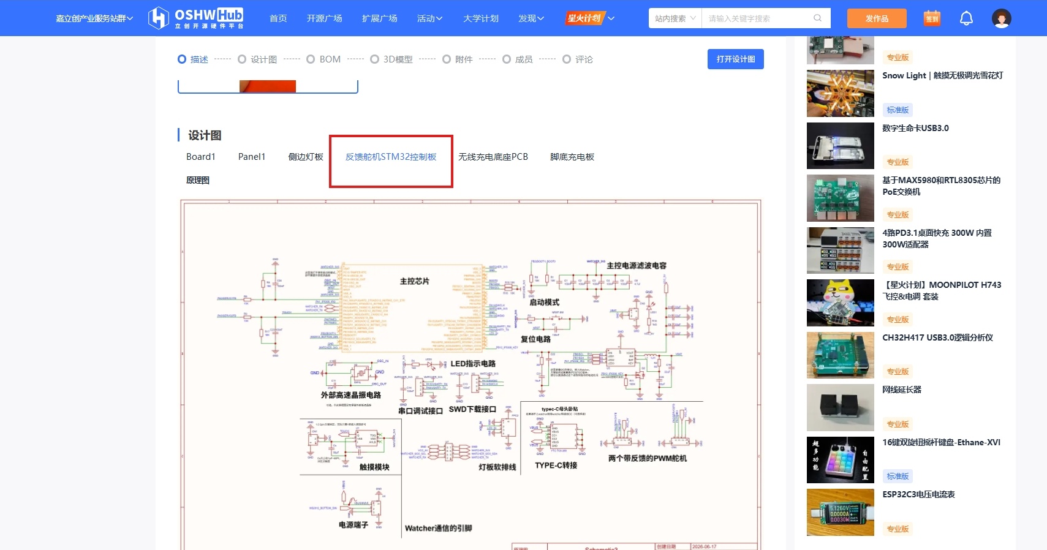
Task: Expand the 活动 menu
Action: pyautogui.click(x=429, y=18)
